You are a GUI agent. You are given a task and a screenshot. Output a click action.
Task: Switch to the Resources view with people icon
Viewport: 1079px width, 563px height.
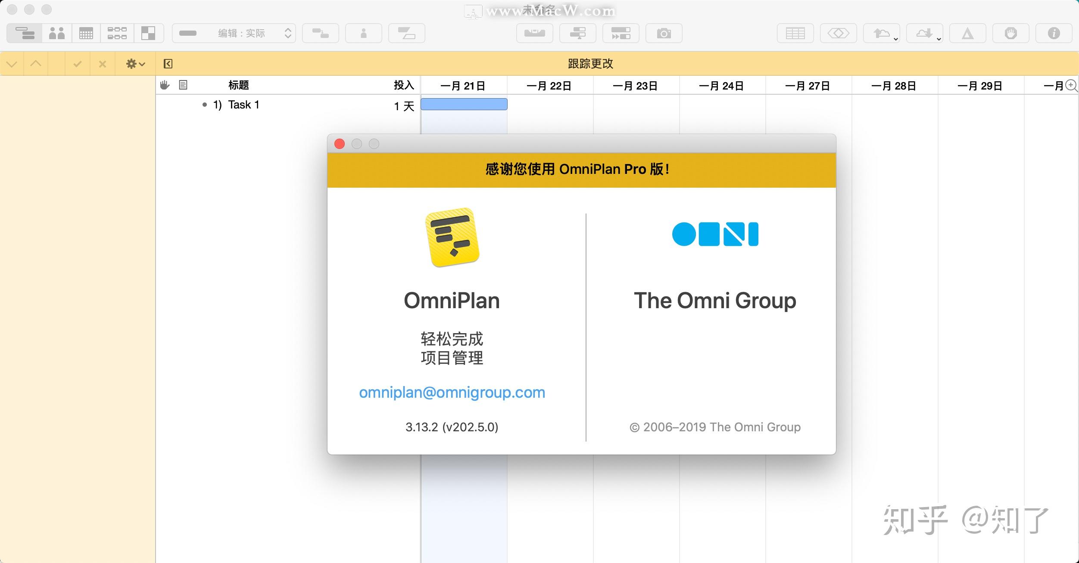pyautogui.click(x=56, y=33)
